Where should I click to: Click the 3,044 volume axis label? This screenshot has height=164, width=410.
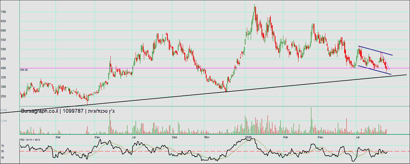[4, 121]
